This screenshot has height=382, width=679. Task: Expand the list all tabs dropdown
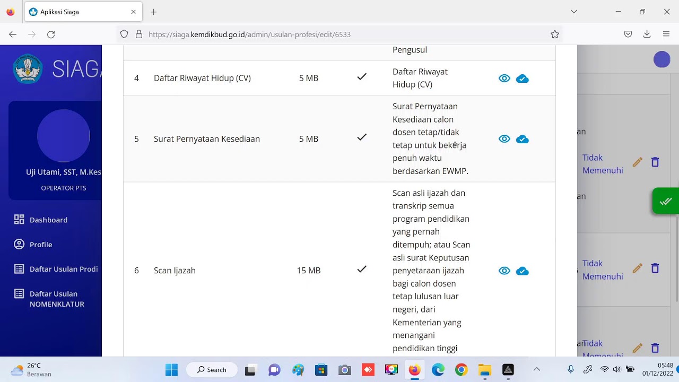[573, 12]
